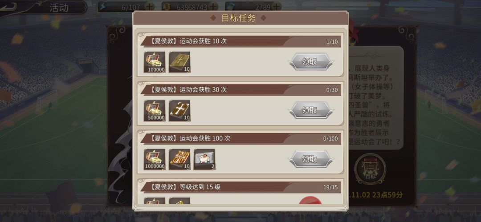Tap the 500000 gold chest reward icon
The image size is (481, 222).
tap(155, 111)
